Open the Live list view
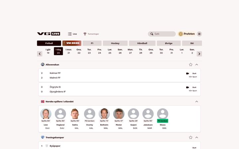239x149 pixels. (72, 34)
